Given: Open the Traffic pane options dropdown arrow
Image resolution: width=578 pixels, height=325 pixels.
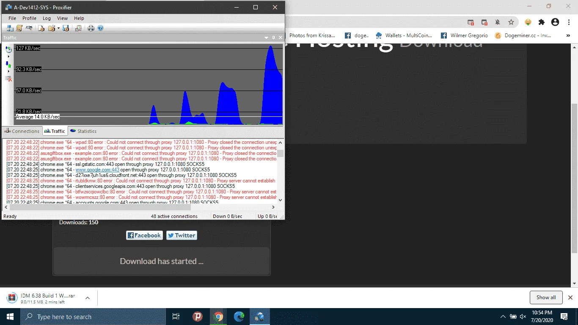Looking at the screenshot, I should point(267,38).
